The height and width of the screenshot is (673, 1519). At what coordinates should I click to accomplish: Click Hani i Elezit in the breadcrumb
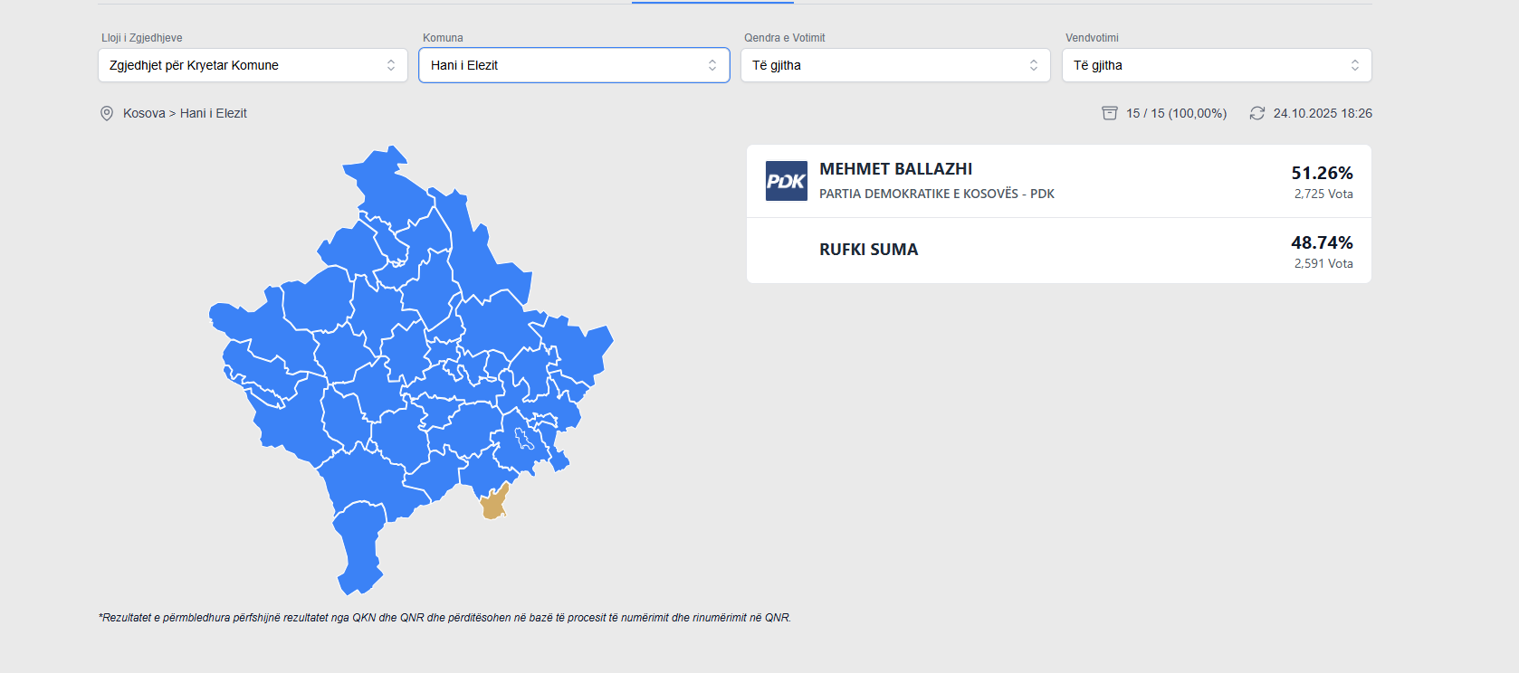click(x=214, y=113)
